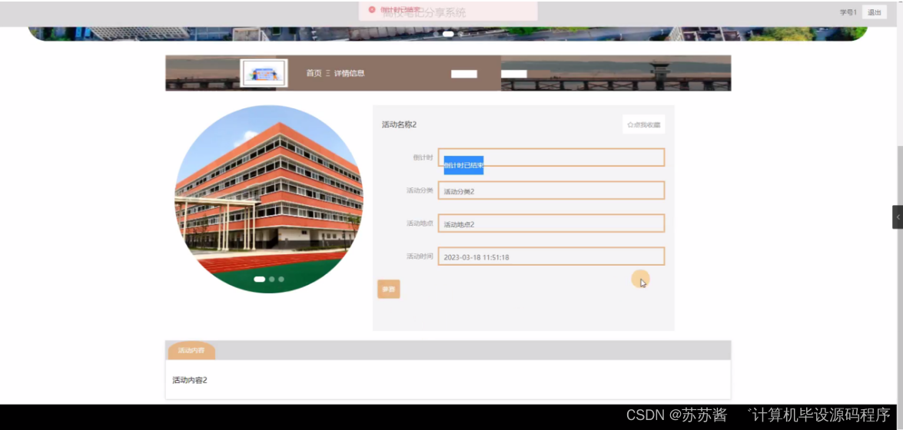Viewport: 903px width, 430px height.
Task: Switch to the third carousel dot on image
Action: [281, 279]
